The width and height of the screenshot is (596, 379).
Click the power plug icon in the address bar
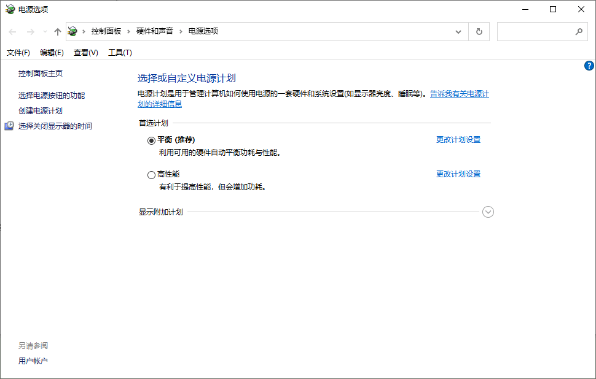click(72, 31)
